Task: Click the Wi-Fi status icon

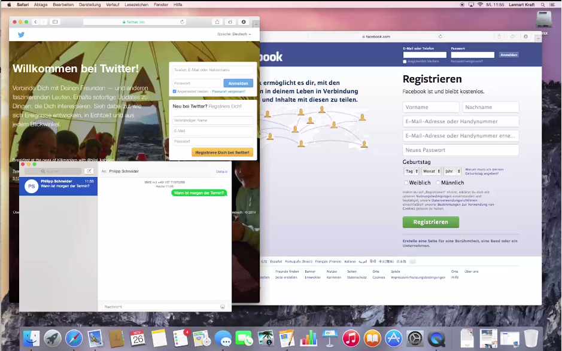Action: click(x=480, y=5)
